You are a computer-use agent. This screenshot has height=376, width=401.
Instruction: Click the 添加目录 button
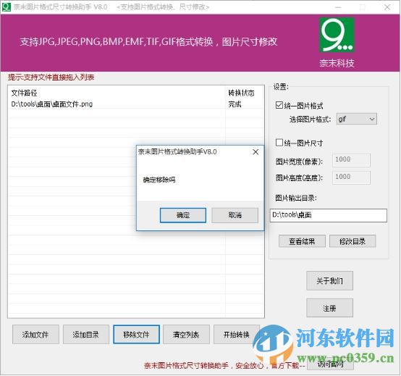coord(86,334)
